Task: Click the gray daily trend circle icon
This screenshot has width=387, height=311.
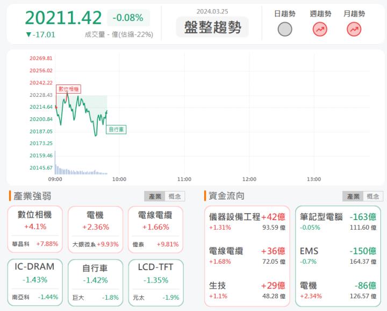Action: tap(285, 29)
